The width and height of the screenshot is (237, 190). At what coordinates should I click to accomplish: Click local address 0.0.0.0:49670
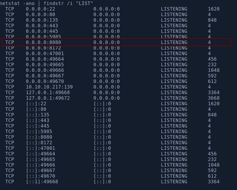[x=45, y=81]
